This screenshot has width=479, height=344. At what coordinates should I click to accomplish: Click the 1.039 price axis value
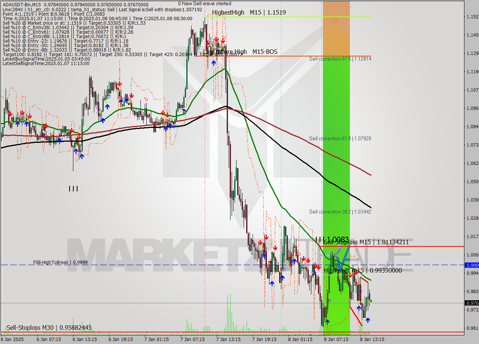(472, 200)
